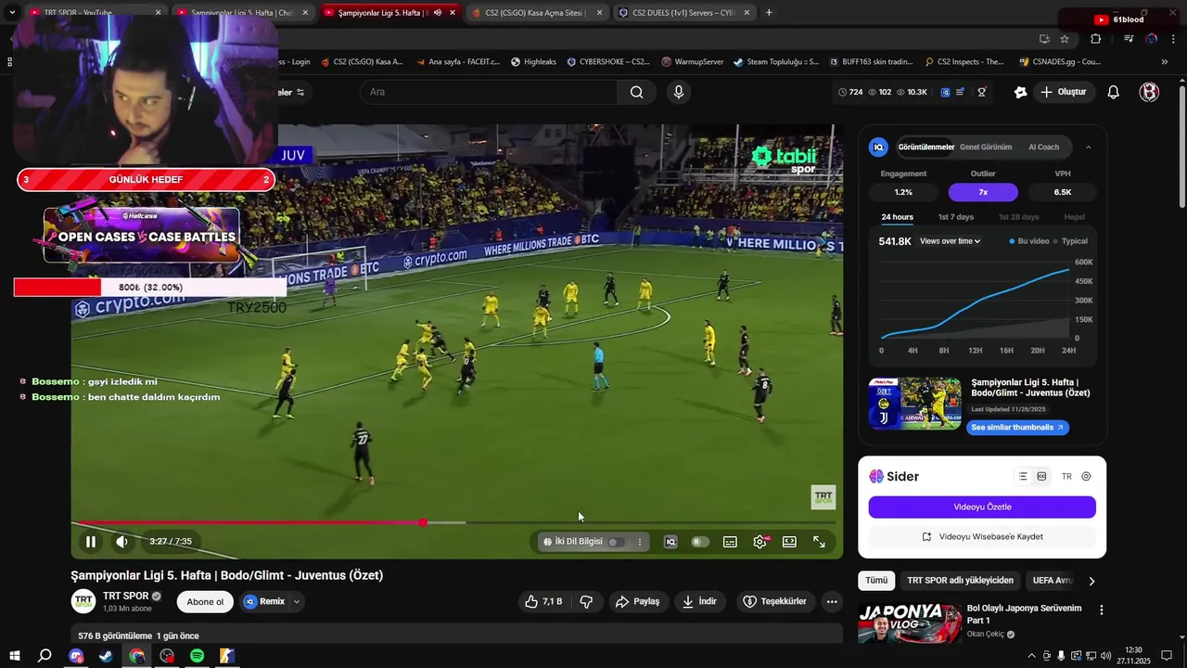Select the 24 hours period tab
1187x668 pixels.
pos(897,217)
